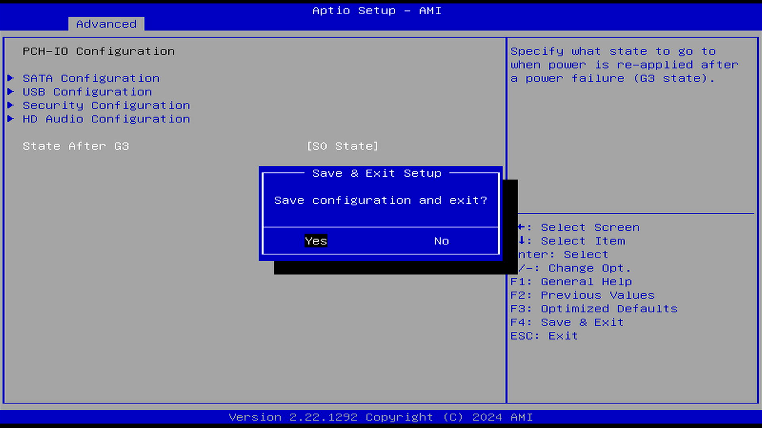Enter Security Configuration submenu
The width and height of the screenshot is (762, 428).
pos(106,105)
